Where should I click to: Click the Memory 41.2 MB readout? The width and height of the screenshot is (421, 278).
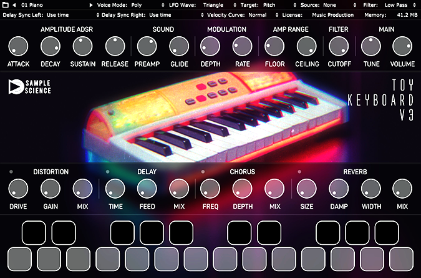pyautogui.click(x=391, y=15)
